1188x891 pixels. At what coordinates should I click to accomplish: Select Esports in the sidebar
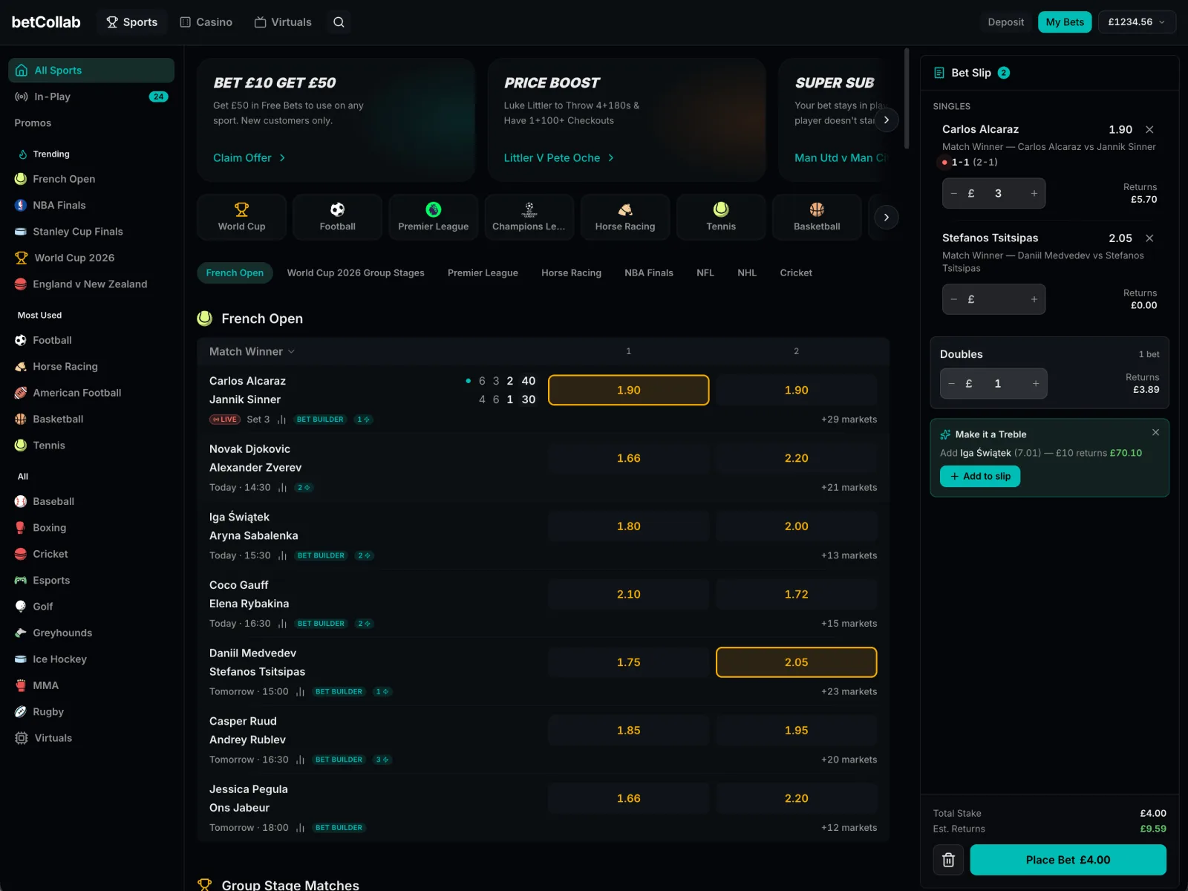click(x=91, y=581)
